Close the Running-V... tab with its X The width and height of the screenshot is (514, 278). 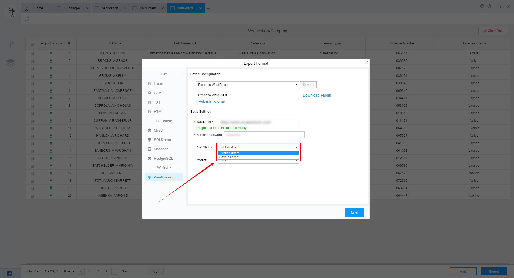point(87,8)
